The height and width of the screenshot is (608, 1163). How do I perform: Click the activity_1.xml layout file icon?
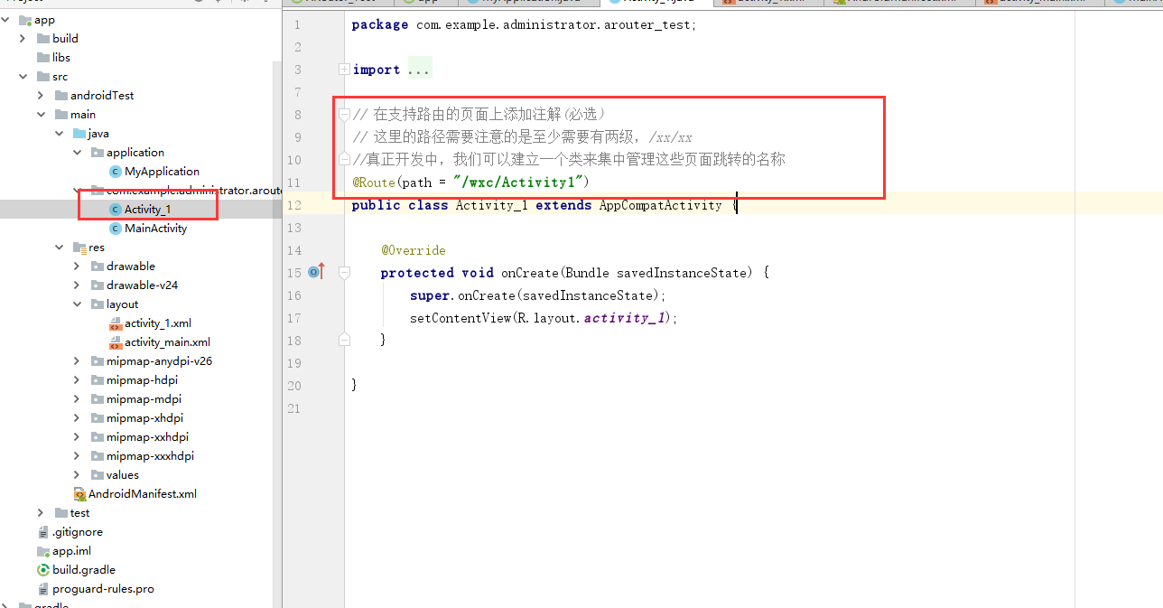click(x=115, y=323)
